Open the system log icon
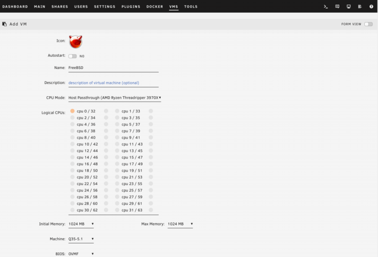The image size is (378, 257). (360, 7)
